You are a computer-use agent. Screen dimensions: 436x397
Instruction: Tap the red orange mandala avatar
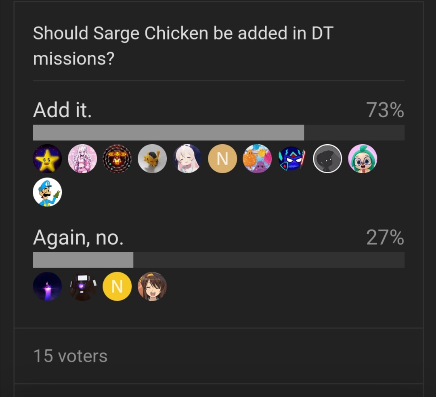[x=117, y=159]
